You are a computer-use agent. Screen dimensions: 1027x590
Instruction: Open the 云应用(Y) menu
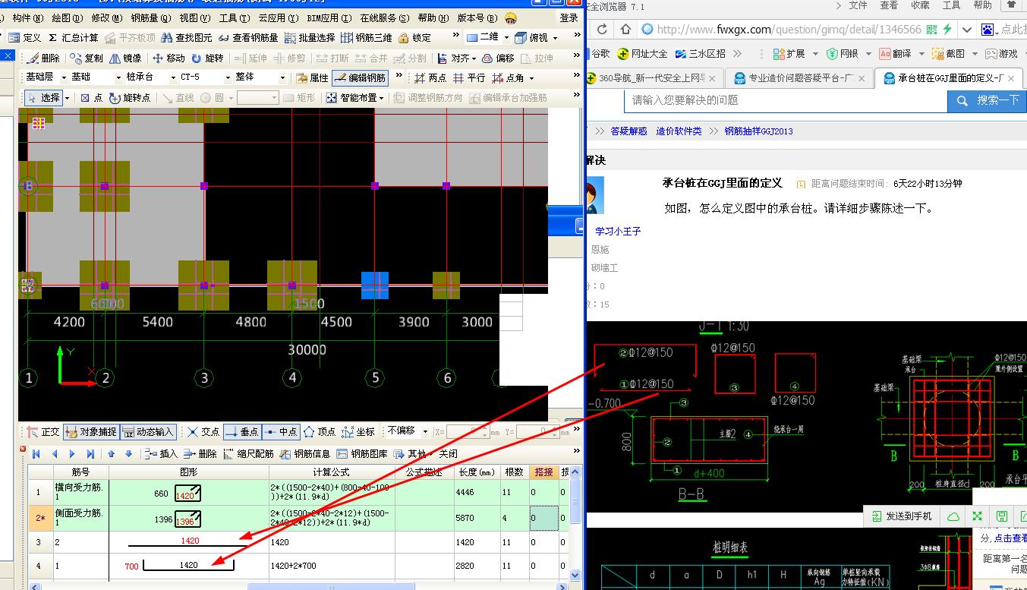coord(277,17)
